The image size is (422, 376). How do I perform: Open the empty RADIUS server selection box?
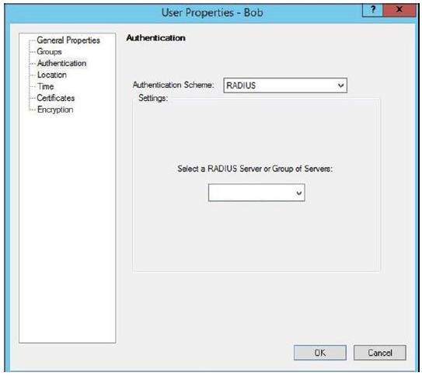[x=256, y=193]
